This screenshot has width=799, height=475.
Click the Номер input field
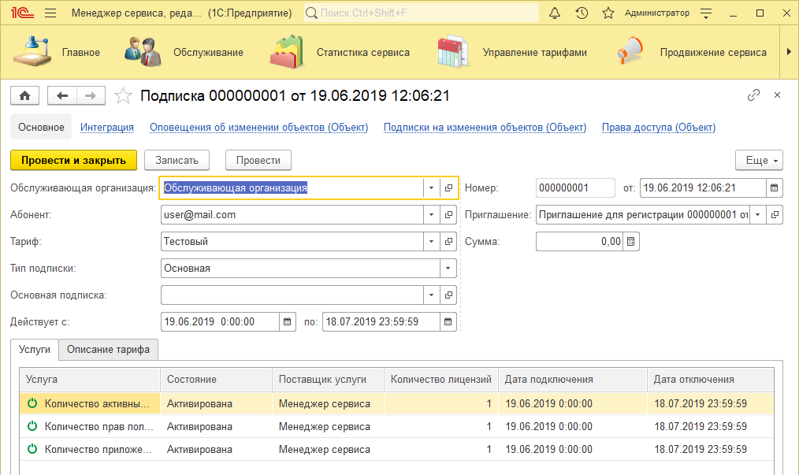coord(574,188)
